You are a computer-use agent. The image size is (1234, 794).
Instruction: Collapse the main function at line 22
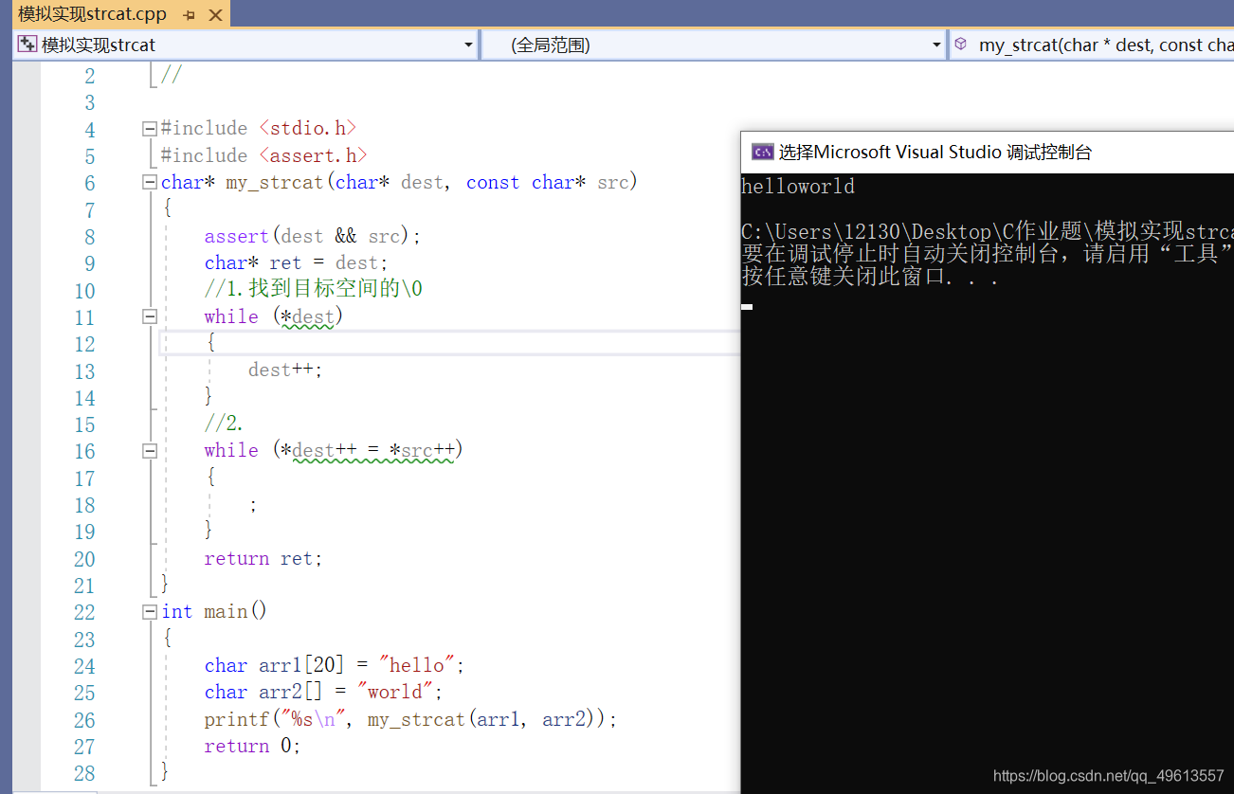tap(149, 612)
